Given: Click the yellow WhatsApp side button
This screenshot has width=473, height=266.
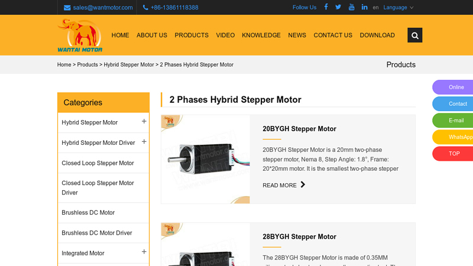Looking at the screenshot, I should (x=452, y=137).
